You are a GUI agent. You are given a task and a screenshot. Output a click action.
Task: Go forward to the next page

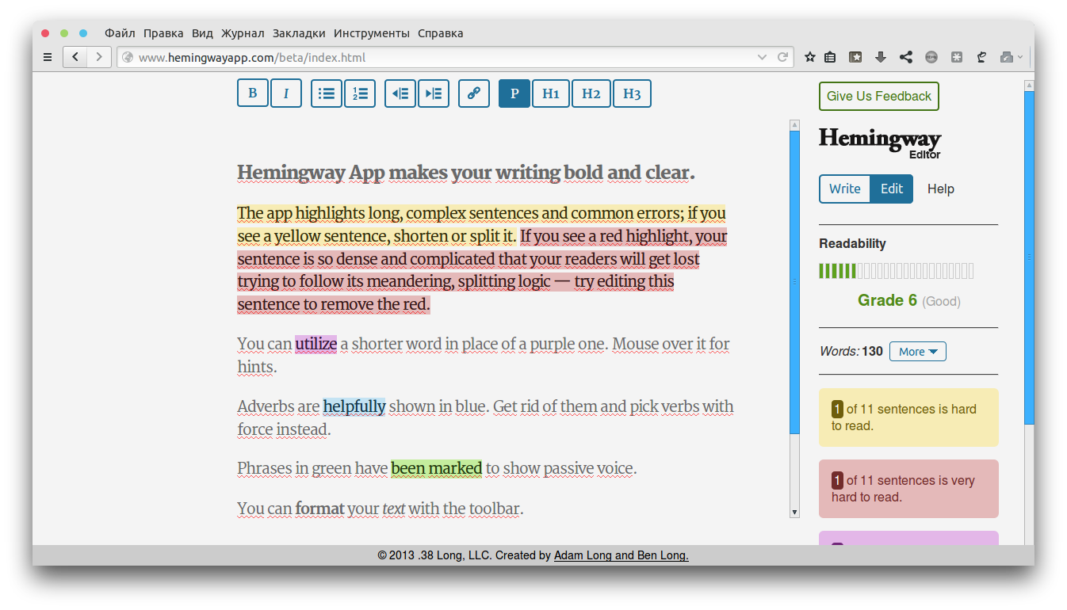tap(99, 57)
